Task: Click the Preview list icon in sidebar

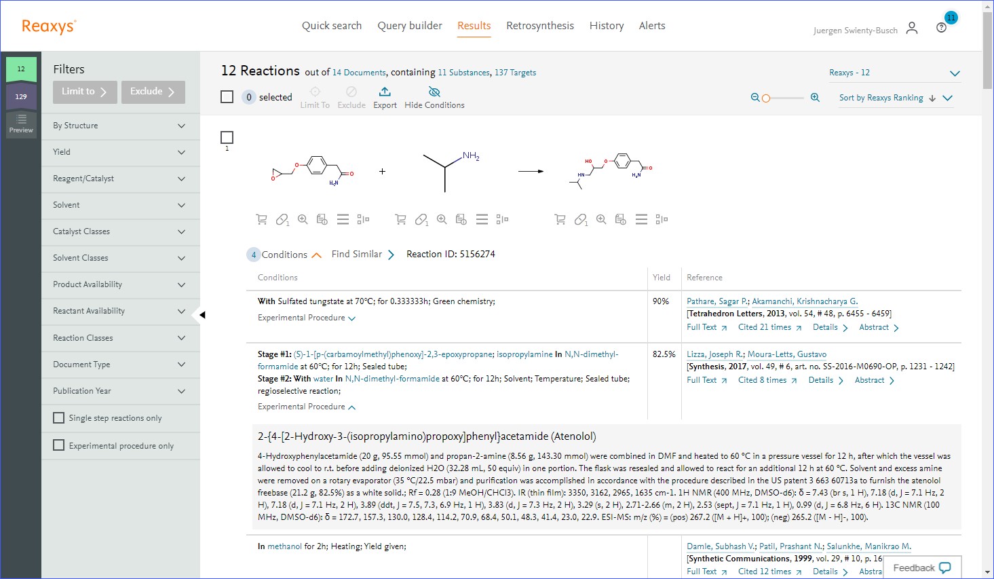Action: click(x=21, y=124)
